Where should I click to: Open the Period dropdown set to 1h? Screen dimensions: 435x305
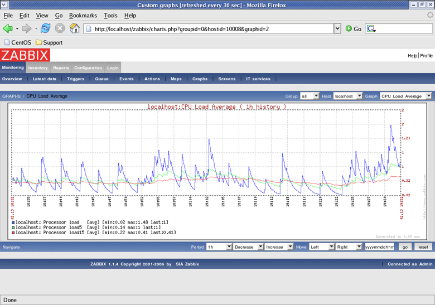pos(219,246)
